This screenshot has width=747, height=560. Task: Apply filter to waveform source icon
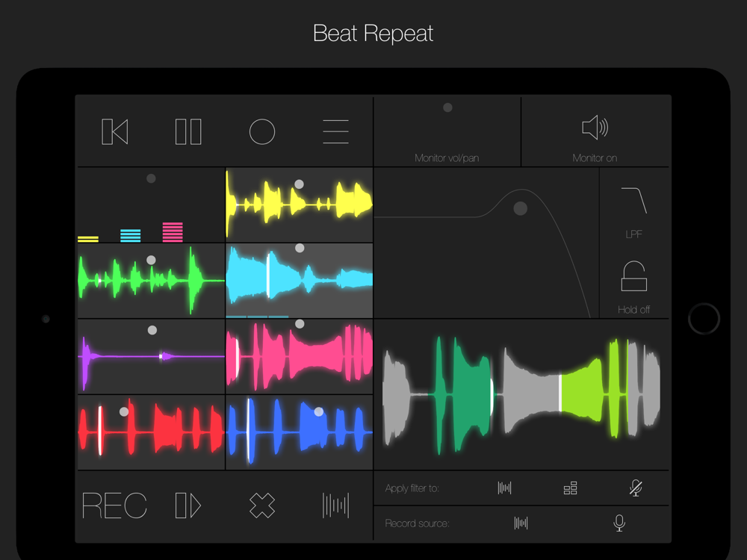[x=504, y=488]
